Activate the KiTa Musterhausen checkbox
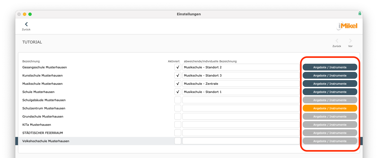This screenshot has width=378, height=158. tap(178, 125)
